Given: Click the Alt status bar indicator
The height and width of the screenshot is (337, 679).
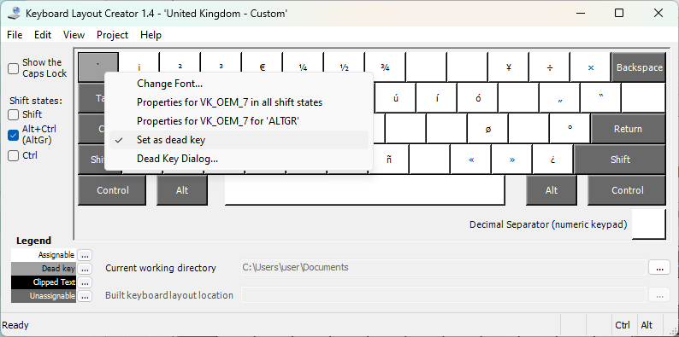Looking at the screenshot, I should [647, 325].
